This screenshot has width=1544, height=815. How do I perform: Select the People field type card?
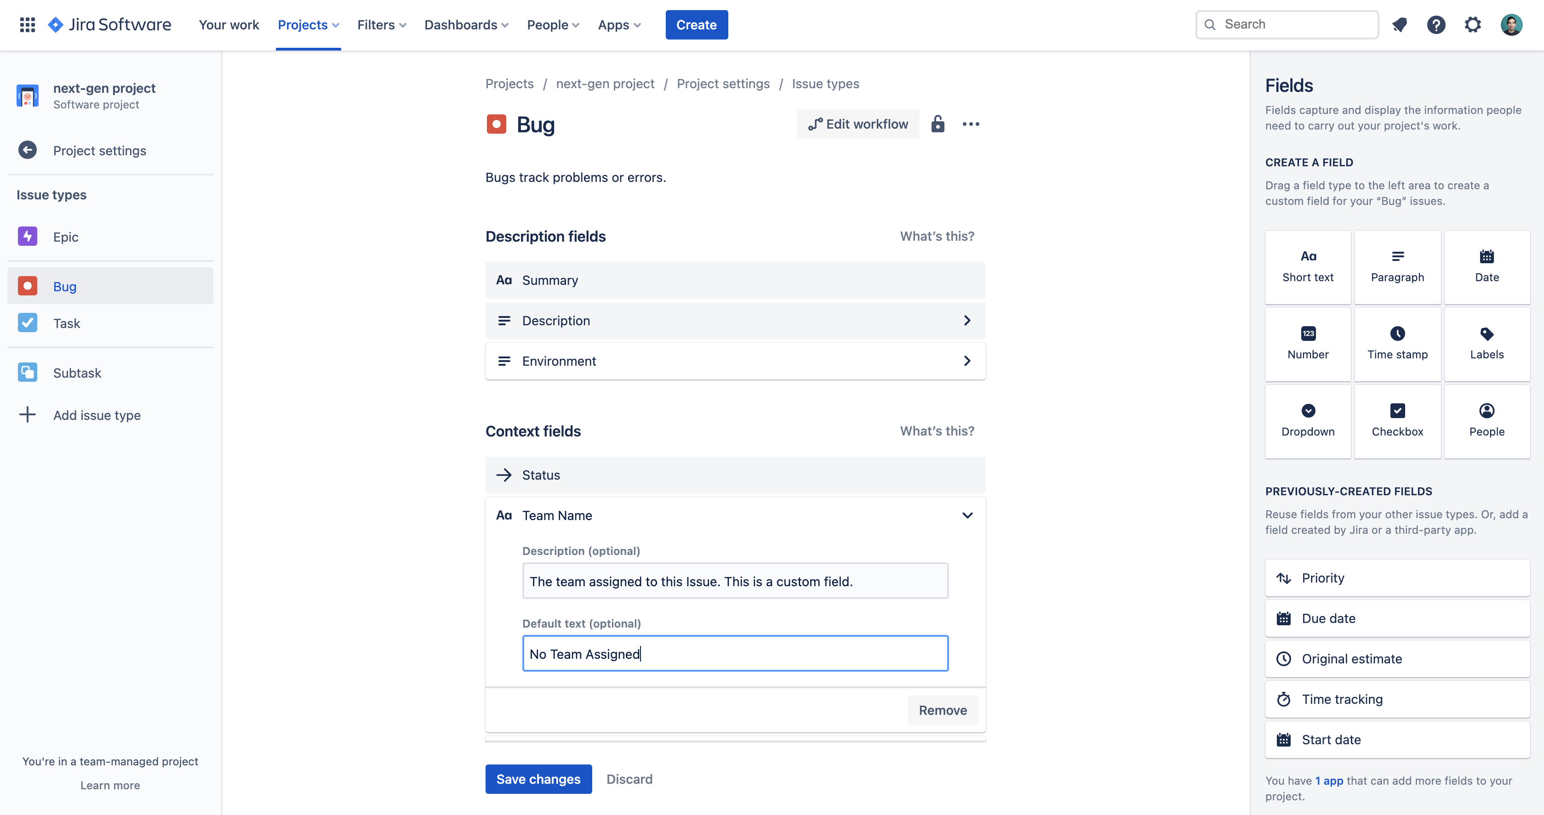pos(1487,421)
